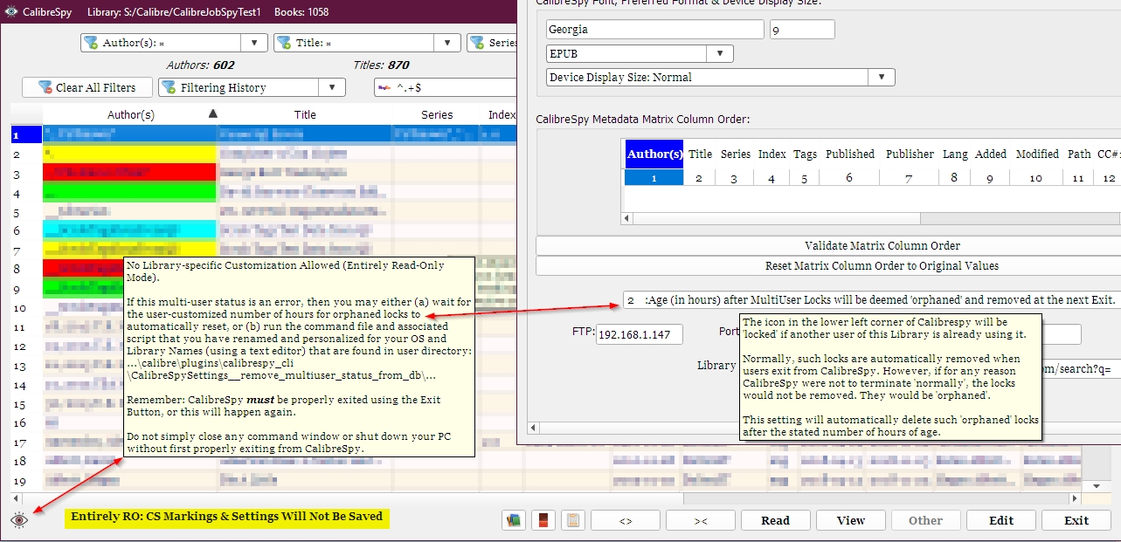Click matrix cell 6 under Published
The height and width of the screenshot is (542, 1121).
click(850, 177)
